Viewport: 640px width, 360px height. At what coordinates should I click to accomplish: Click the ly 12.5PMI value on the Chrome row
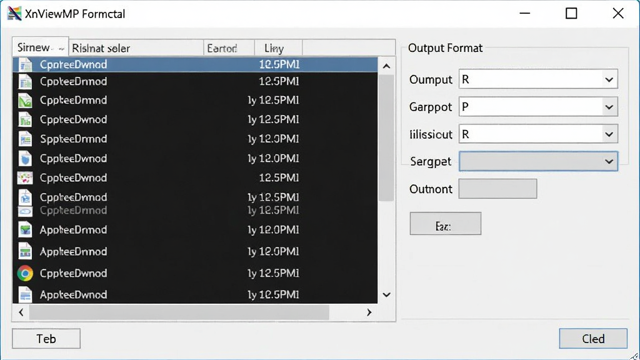274,273
